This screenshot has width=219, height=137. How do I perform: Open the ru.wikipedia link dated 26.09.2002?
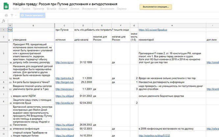(64, 125)
